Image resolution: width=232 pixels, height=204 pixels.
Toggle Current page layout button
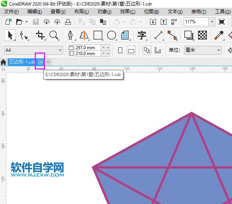158,50
